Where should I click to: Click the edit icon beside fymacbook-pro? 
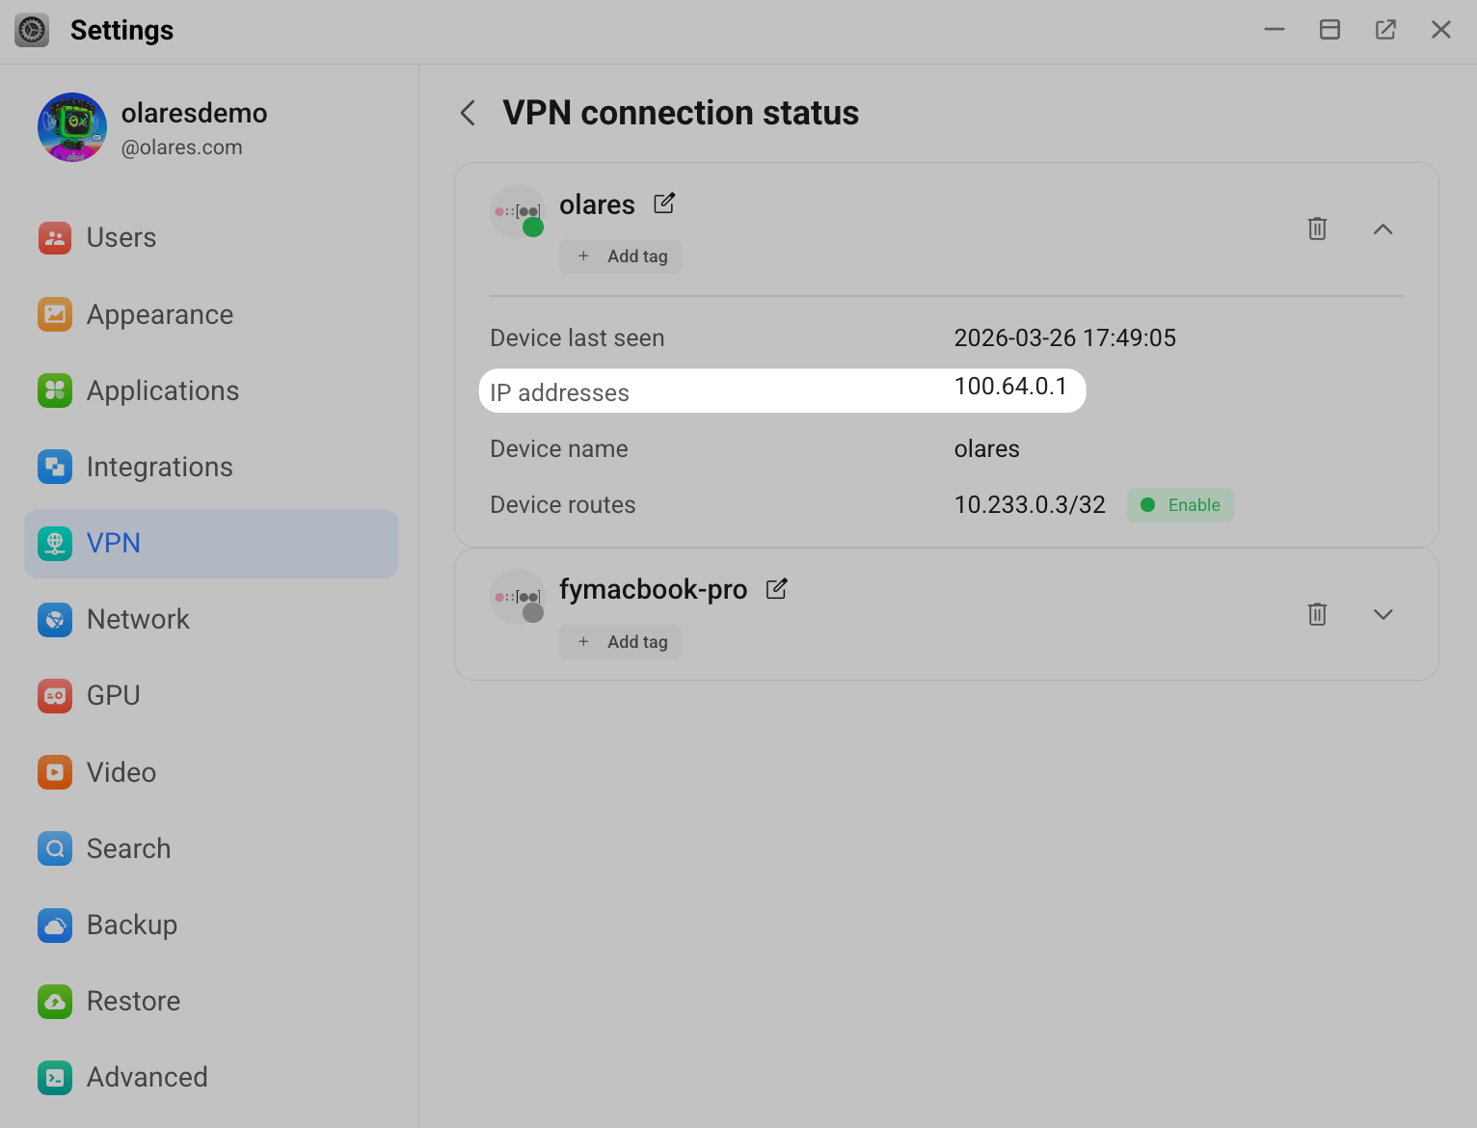[776, 589]
